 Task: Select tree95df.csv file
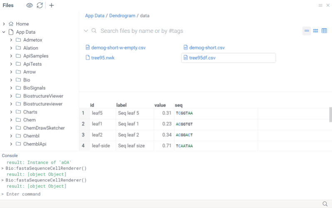229,58
